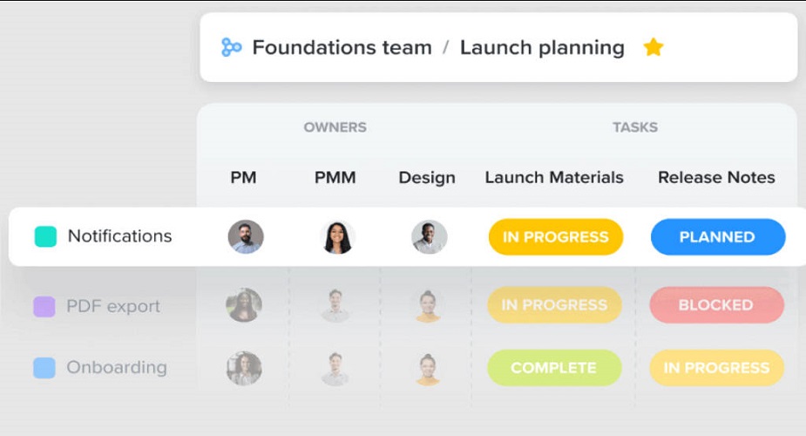The image size is (806, 436).
Task: Click the Foundations team breadcrumb
Action: [x=342, y=47]
